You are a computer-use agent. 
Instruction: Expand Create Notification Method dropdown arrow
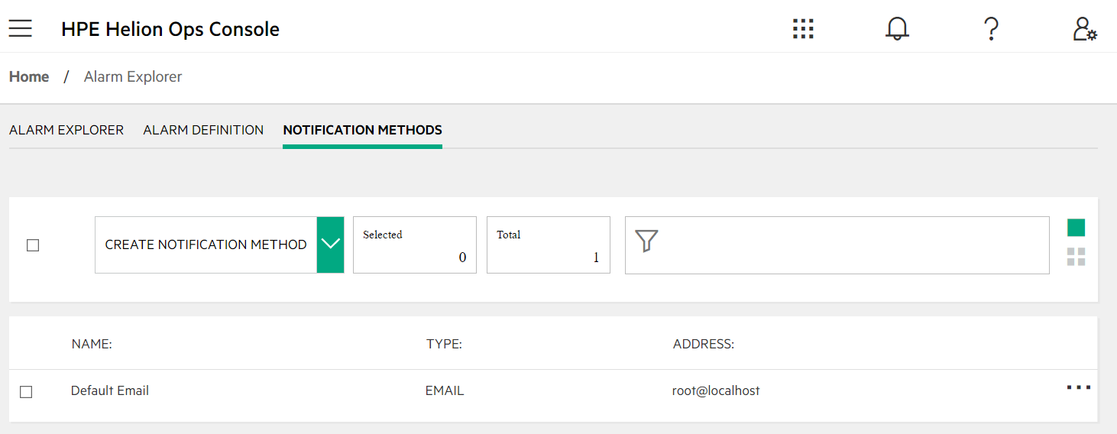pyautogui.click(x=330, y=245)
